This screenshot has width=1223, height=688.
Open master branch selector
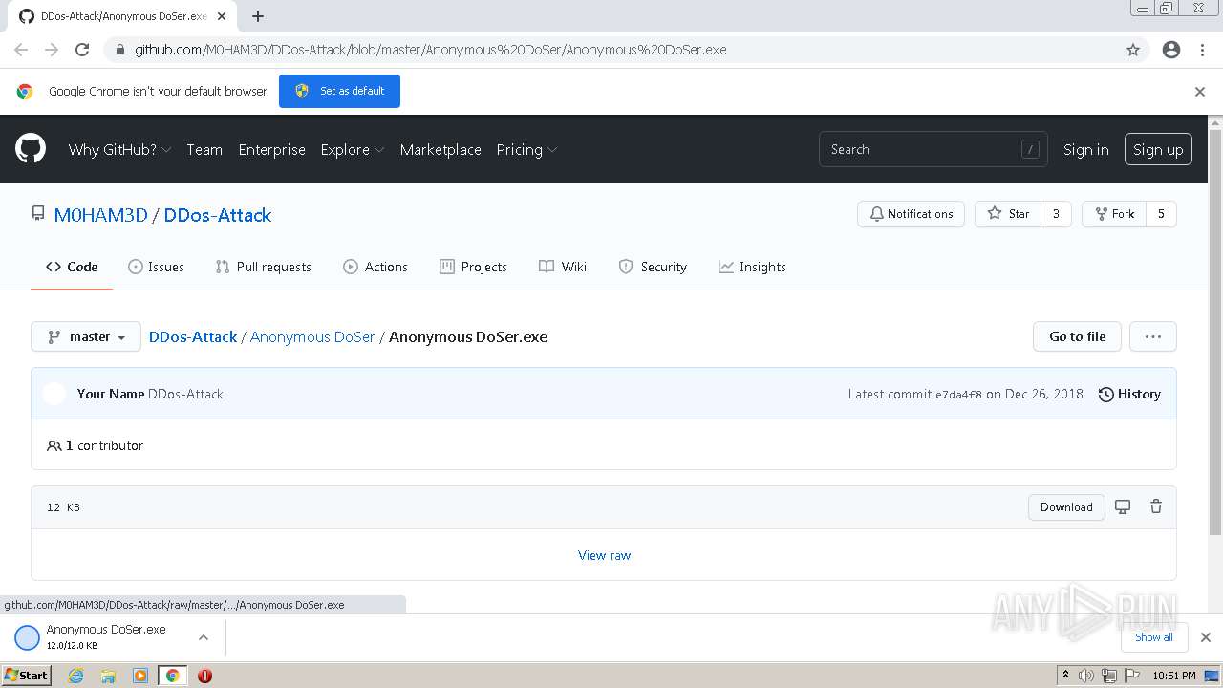click(x=86, y=336)
